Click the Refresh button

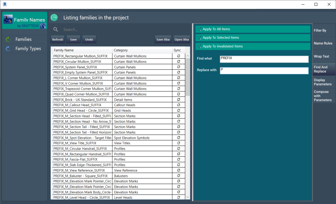[x=58, y=39]
